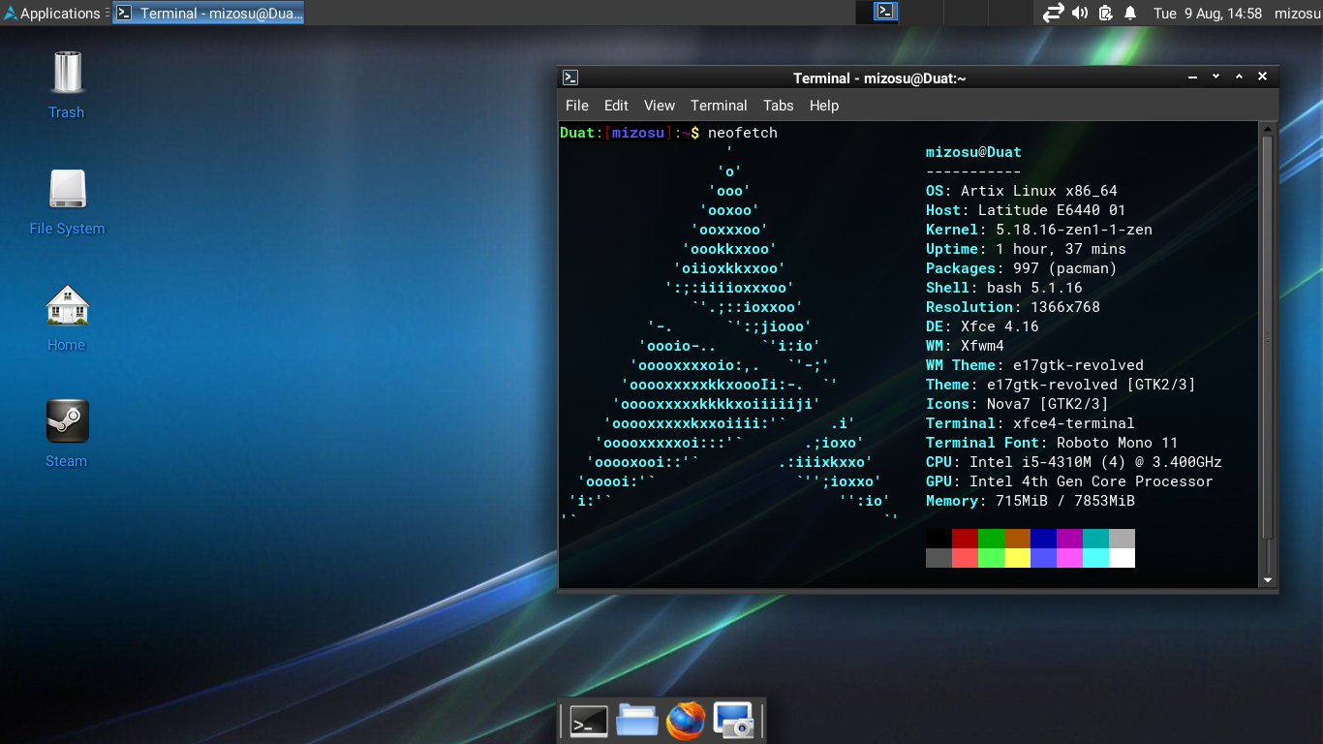Click the Terminal taskbar window button
The height and width of the screenshot is (744, 1323).
click(209, 13)
